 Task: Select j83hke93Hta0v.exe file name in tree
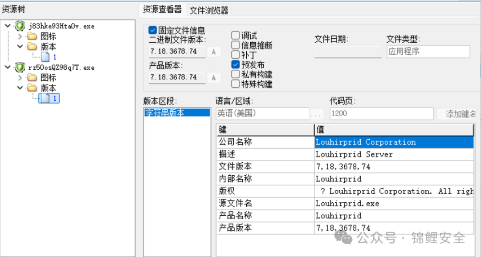tap(61, 26)
